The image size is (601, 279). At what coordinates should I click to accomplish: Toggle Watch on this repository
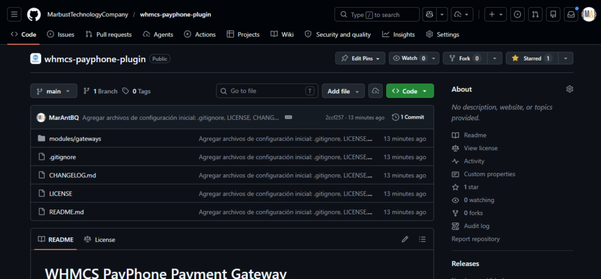(x=410, y=58)
